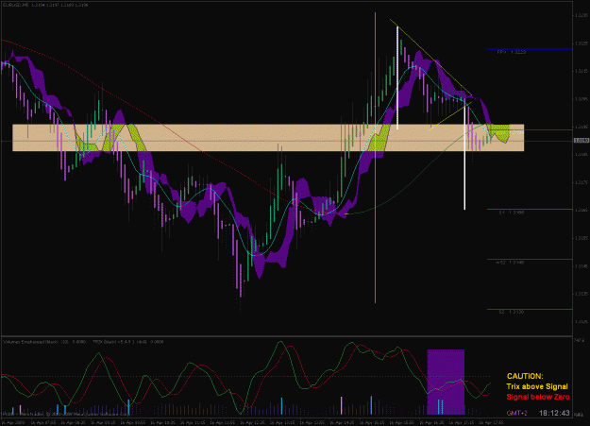Image resolution: width=590 pixels, height=426 pixels.
Task: Select the tall yellow vertical line
Action: point(375,158)
